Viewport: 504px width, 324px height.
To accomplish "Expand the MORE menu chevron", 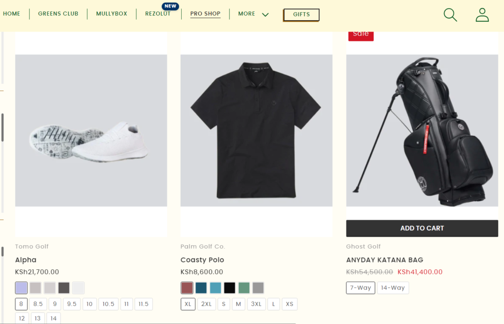I will (x=265, y=14).
